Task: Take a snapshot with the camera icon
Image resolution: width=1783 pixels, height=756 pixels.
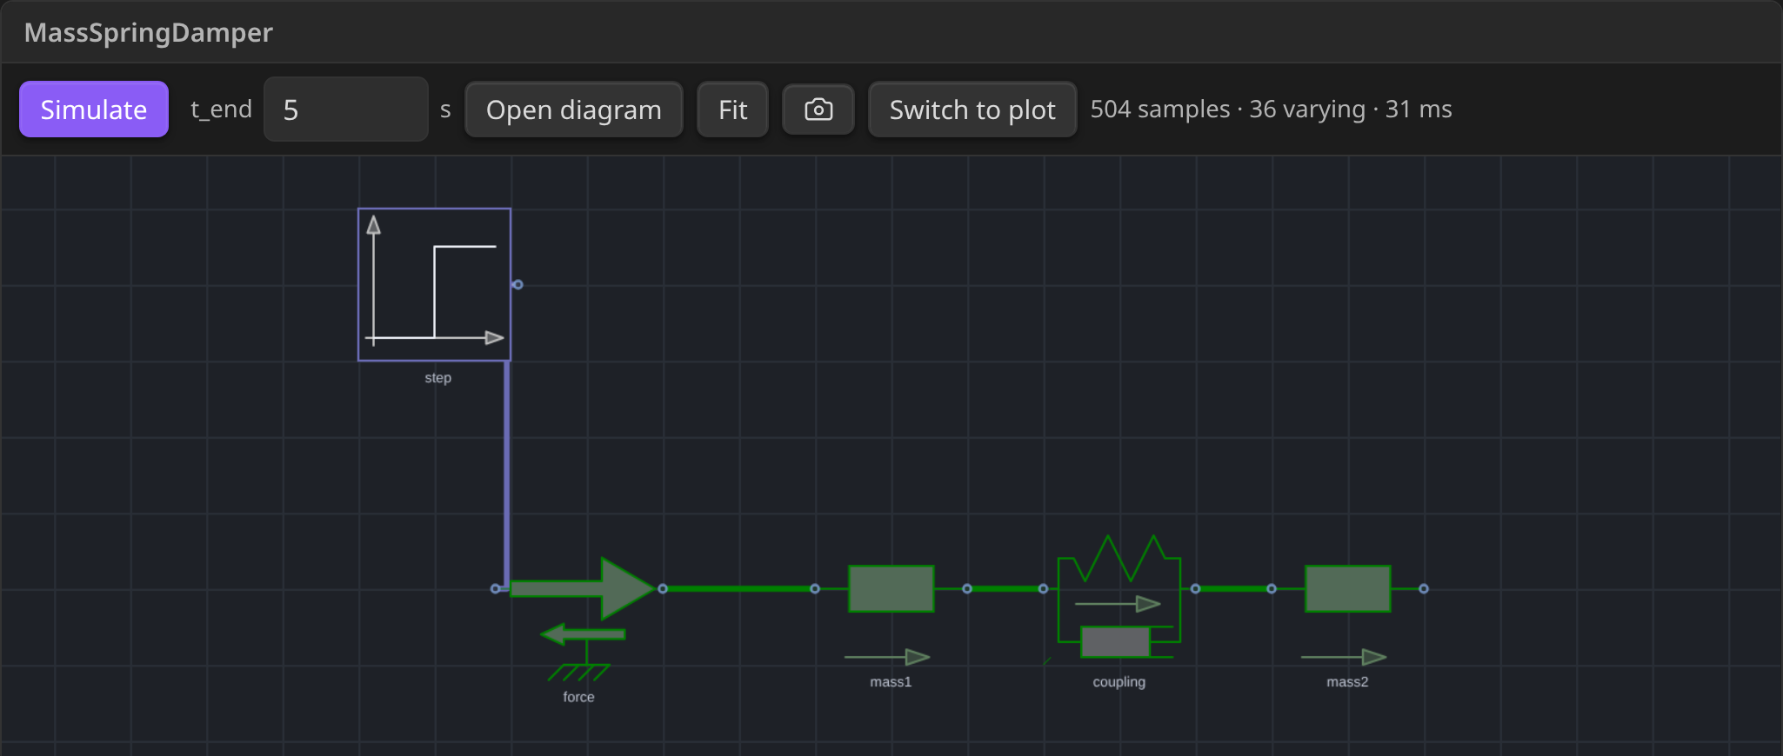Action: coord(818,109)
